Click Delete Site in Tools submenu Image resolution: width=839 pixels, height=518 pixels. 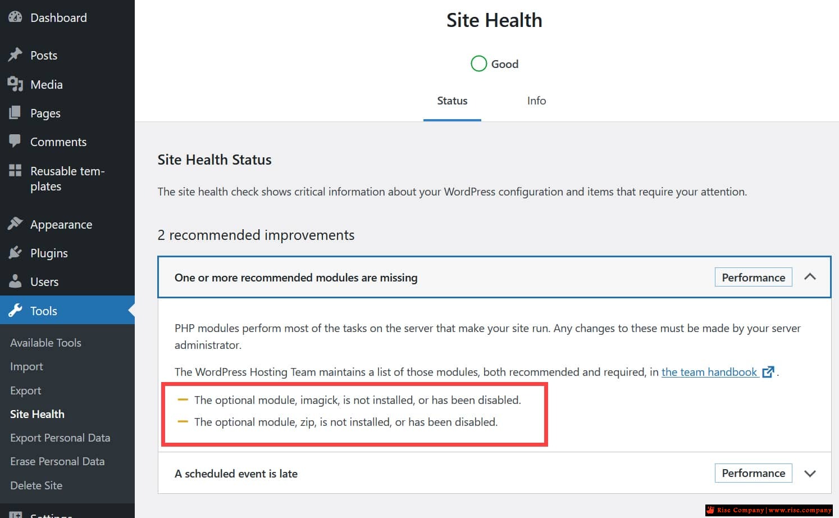pos(36,485)
